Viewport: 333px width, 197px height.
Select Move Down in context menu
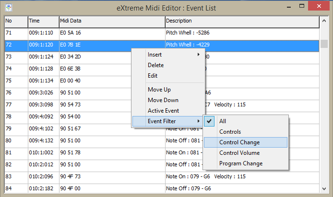pos(168,100)
